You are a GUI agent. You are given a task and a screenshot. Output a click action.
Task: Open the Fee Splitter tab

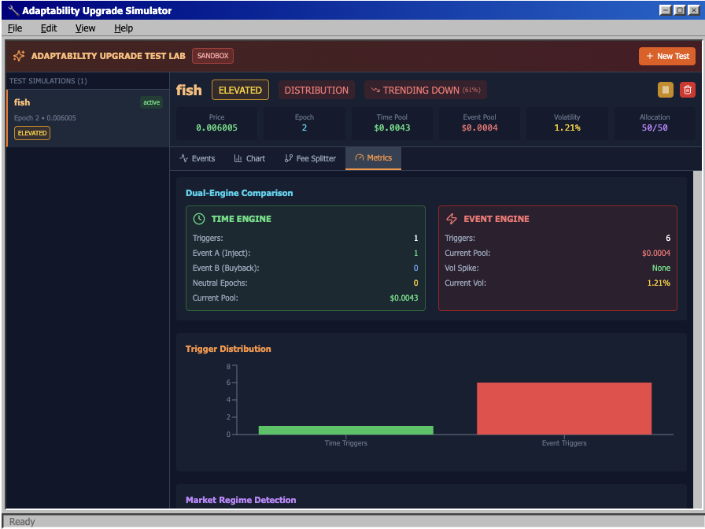(310, 158)
